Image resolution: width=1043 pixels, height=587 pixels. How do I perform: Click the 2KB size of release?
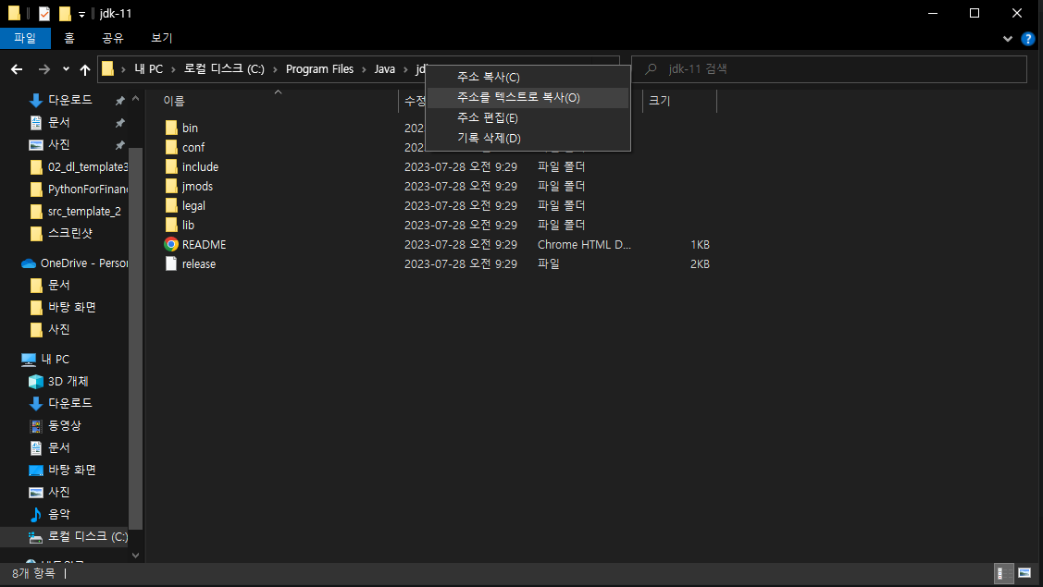click(700, 263)
